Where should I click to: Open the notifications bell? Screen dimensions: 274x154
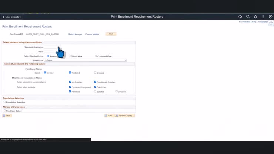(255, 17)
